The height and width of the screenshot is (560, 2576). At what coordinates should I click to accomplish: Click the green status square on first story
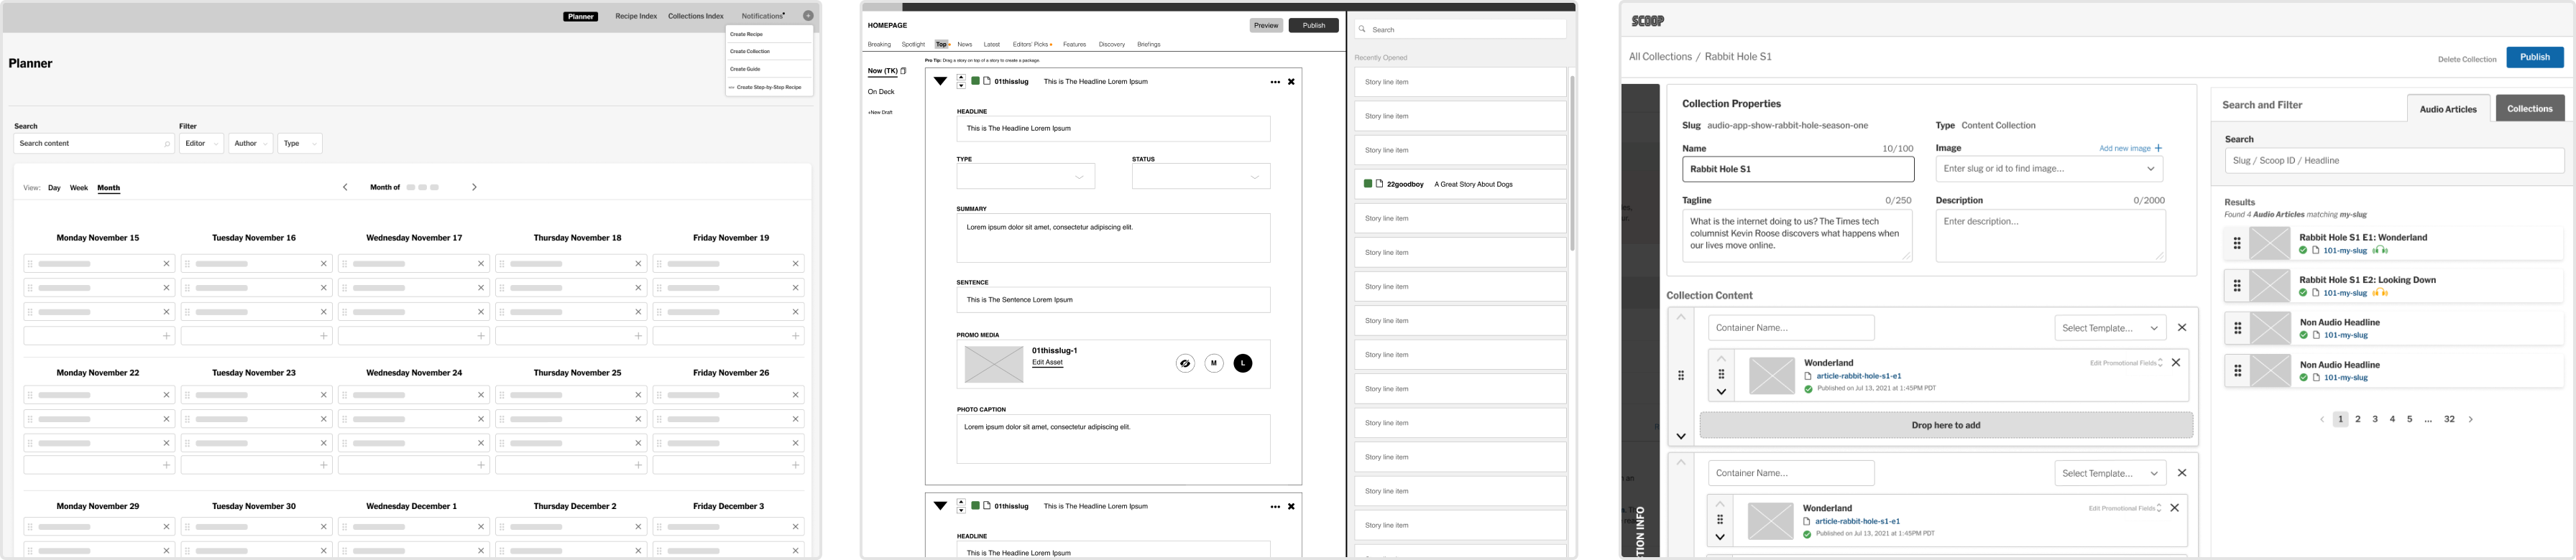point(975,81)
